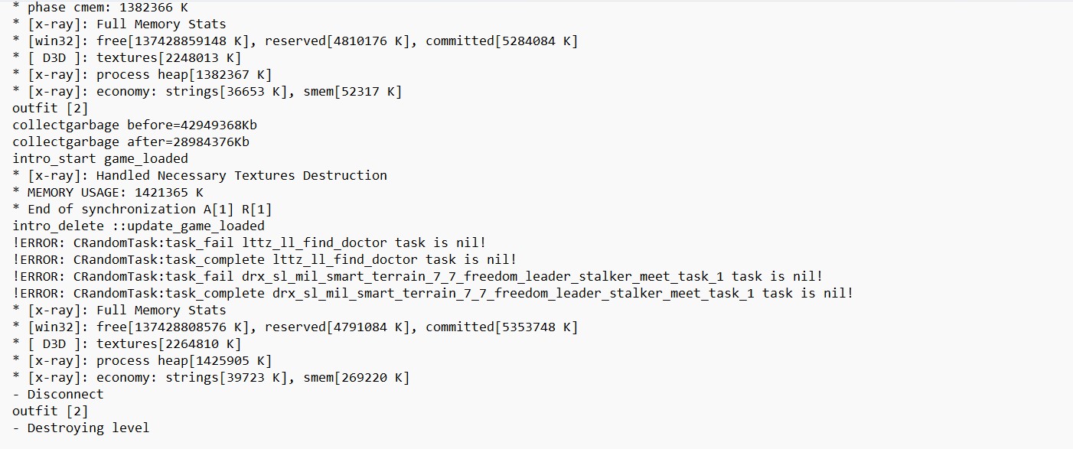Click 'Handled Necessary Textures Destruction' text
The width and height of the screenshot is (1073, 449).
pos(242,176)
